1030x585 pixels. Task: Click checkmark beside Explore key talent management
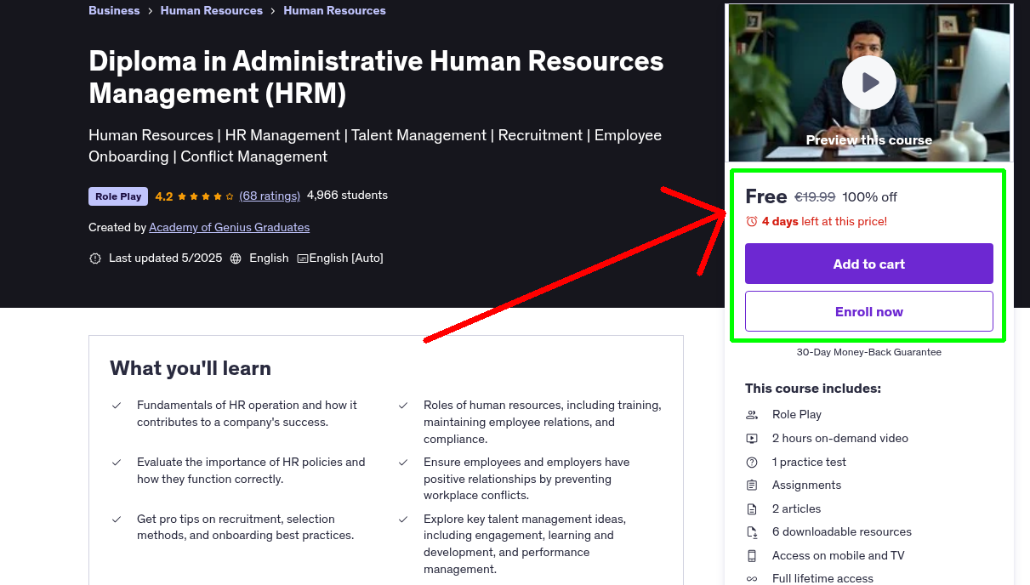(x=403, y=520)
